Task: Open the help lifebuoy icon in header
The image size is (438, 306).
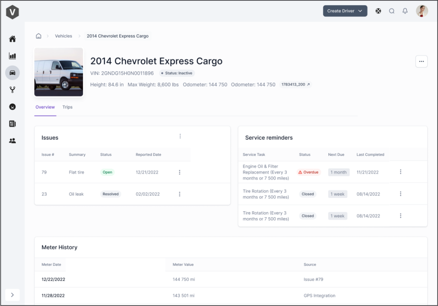Action: (x=378, y=11)
